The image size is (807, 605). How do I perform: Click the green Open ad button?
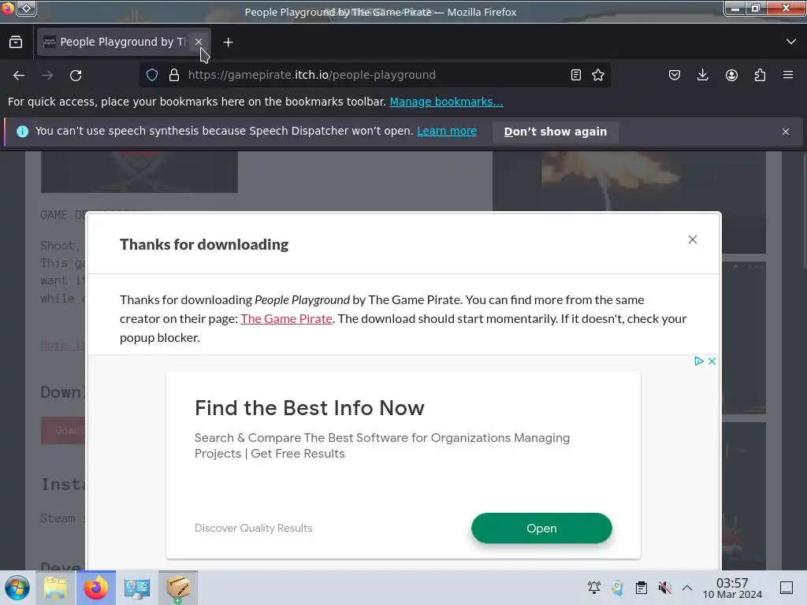541,529
